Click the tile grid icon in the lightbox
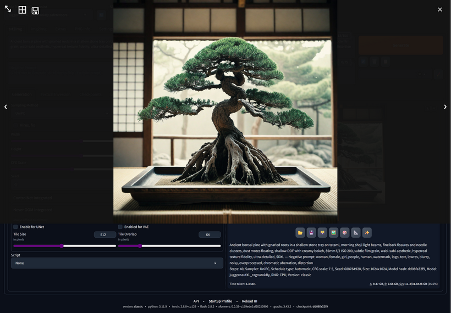This screenshot has width=451, height=313. (22, 10)
